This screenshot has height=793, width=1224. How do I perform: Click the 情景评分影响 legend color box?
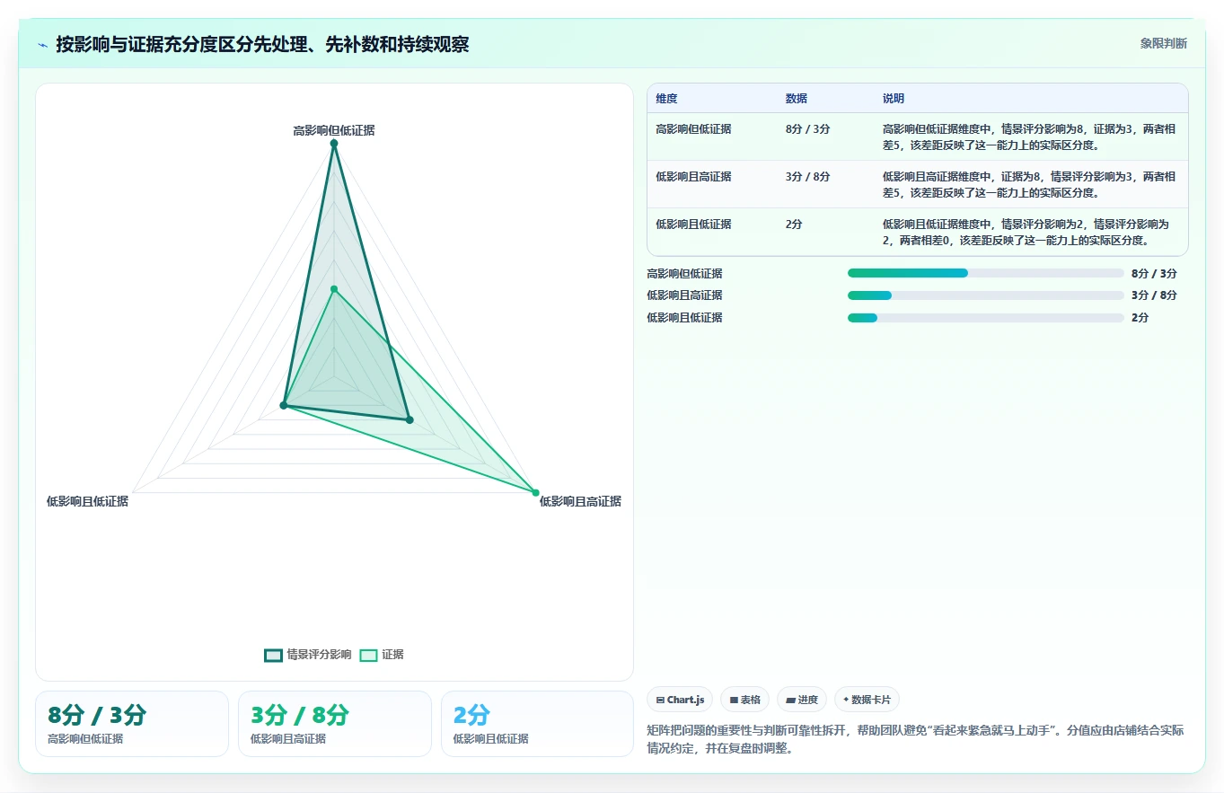coord(273,655)
